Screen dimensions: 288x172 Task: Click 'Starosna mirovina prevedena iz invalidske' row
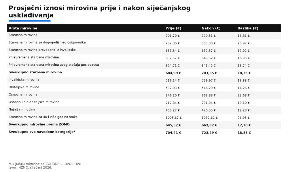point(42,50)
